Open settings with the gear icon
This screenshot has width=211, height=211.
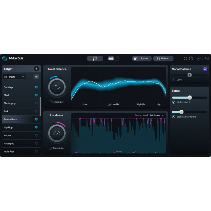[185, 58]
